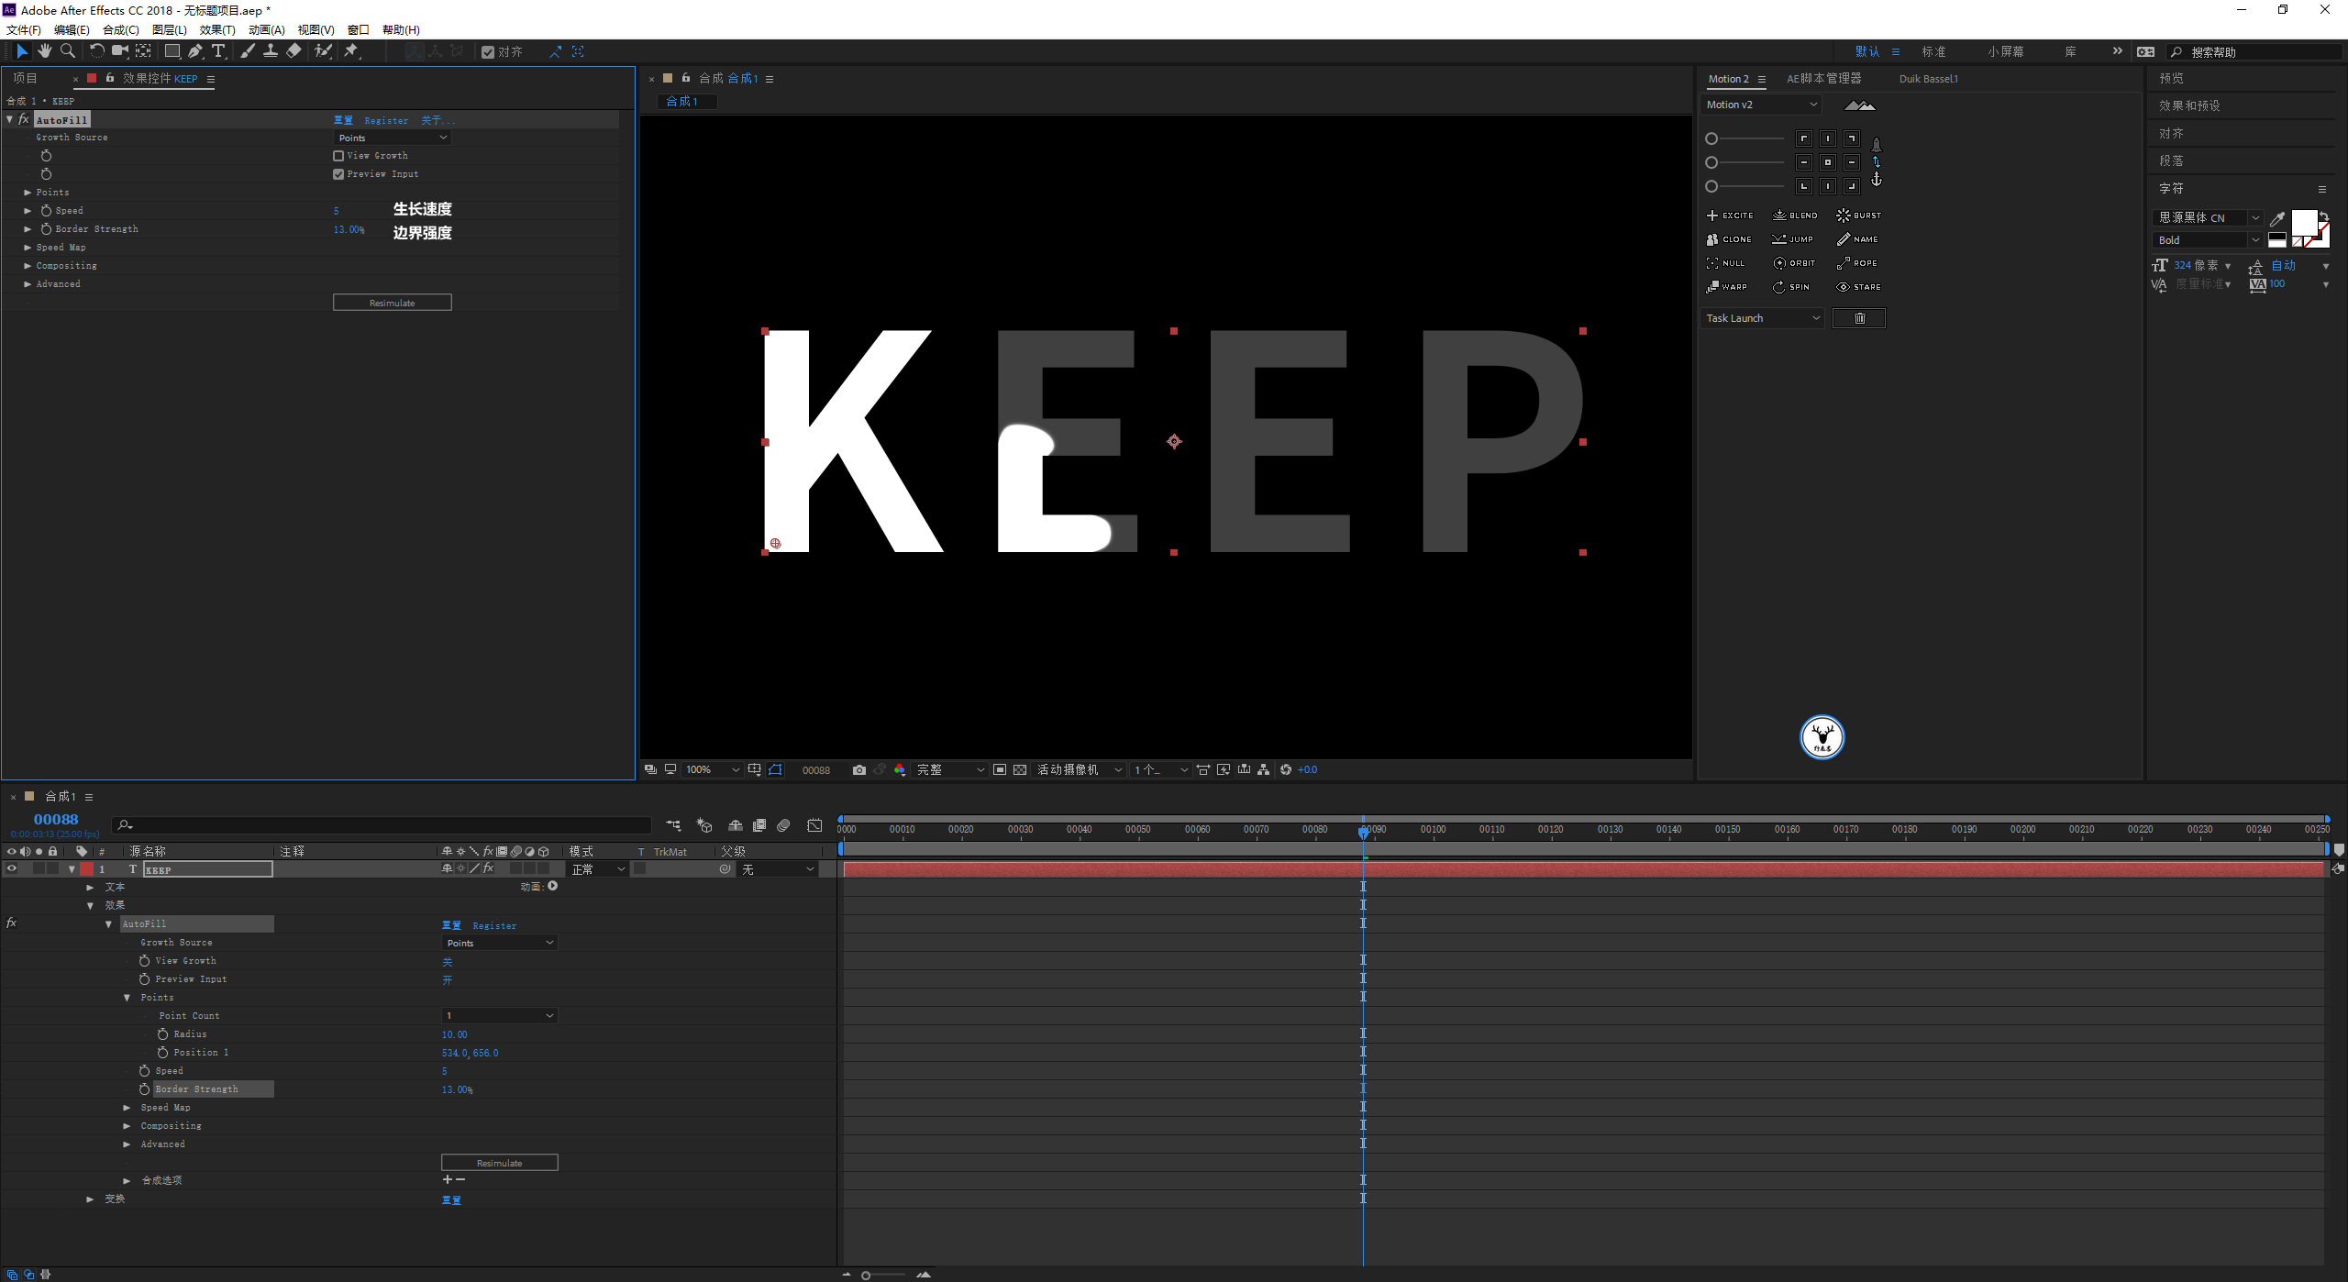Open the Task Launch dropdown

click(x=1762, y=318)
